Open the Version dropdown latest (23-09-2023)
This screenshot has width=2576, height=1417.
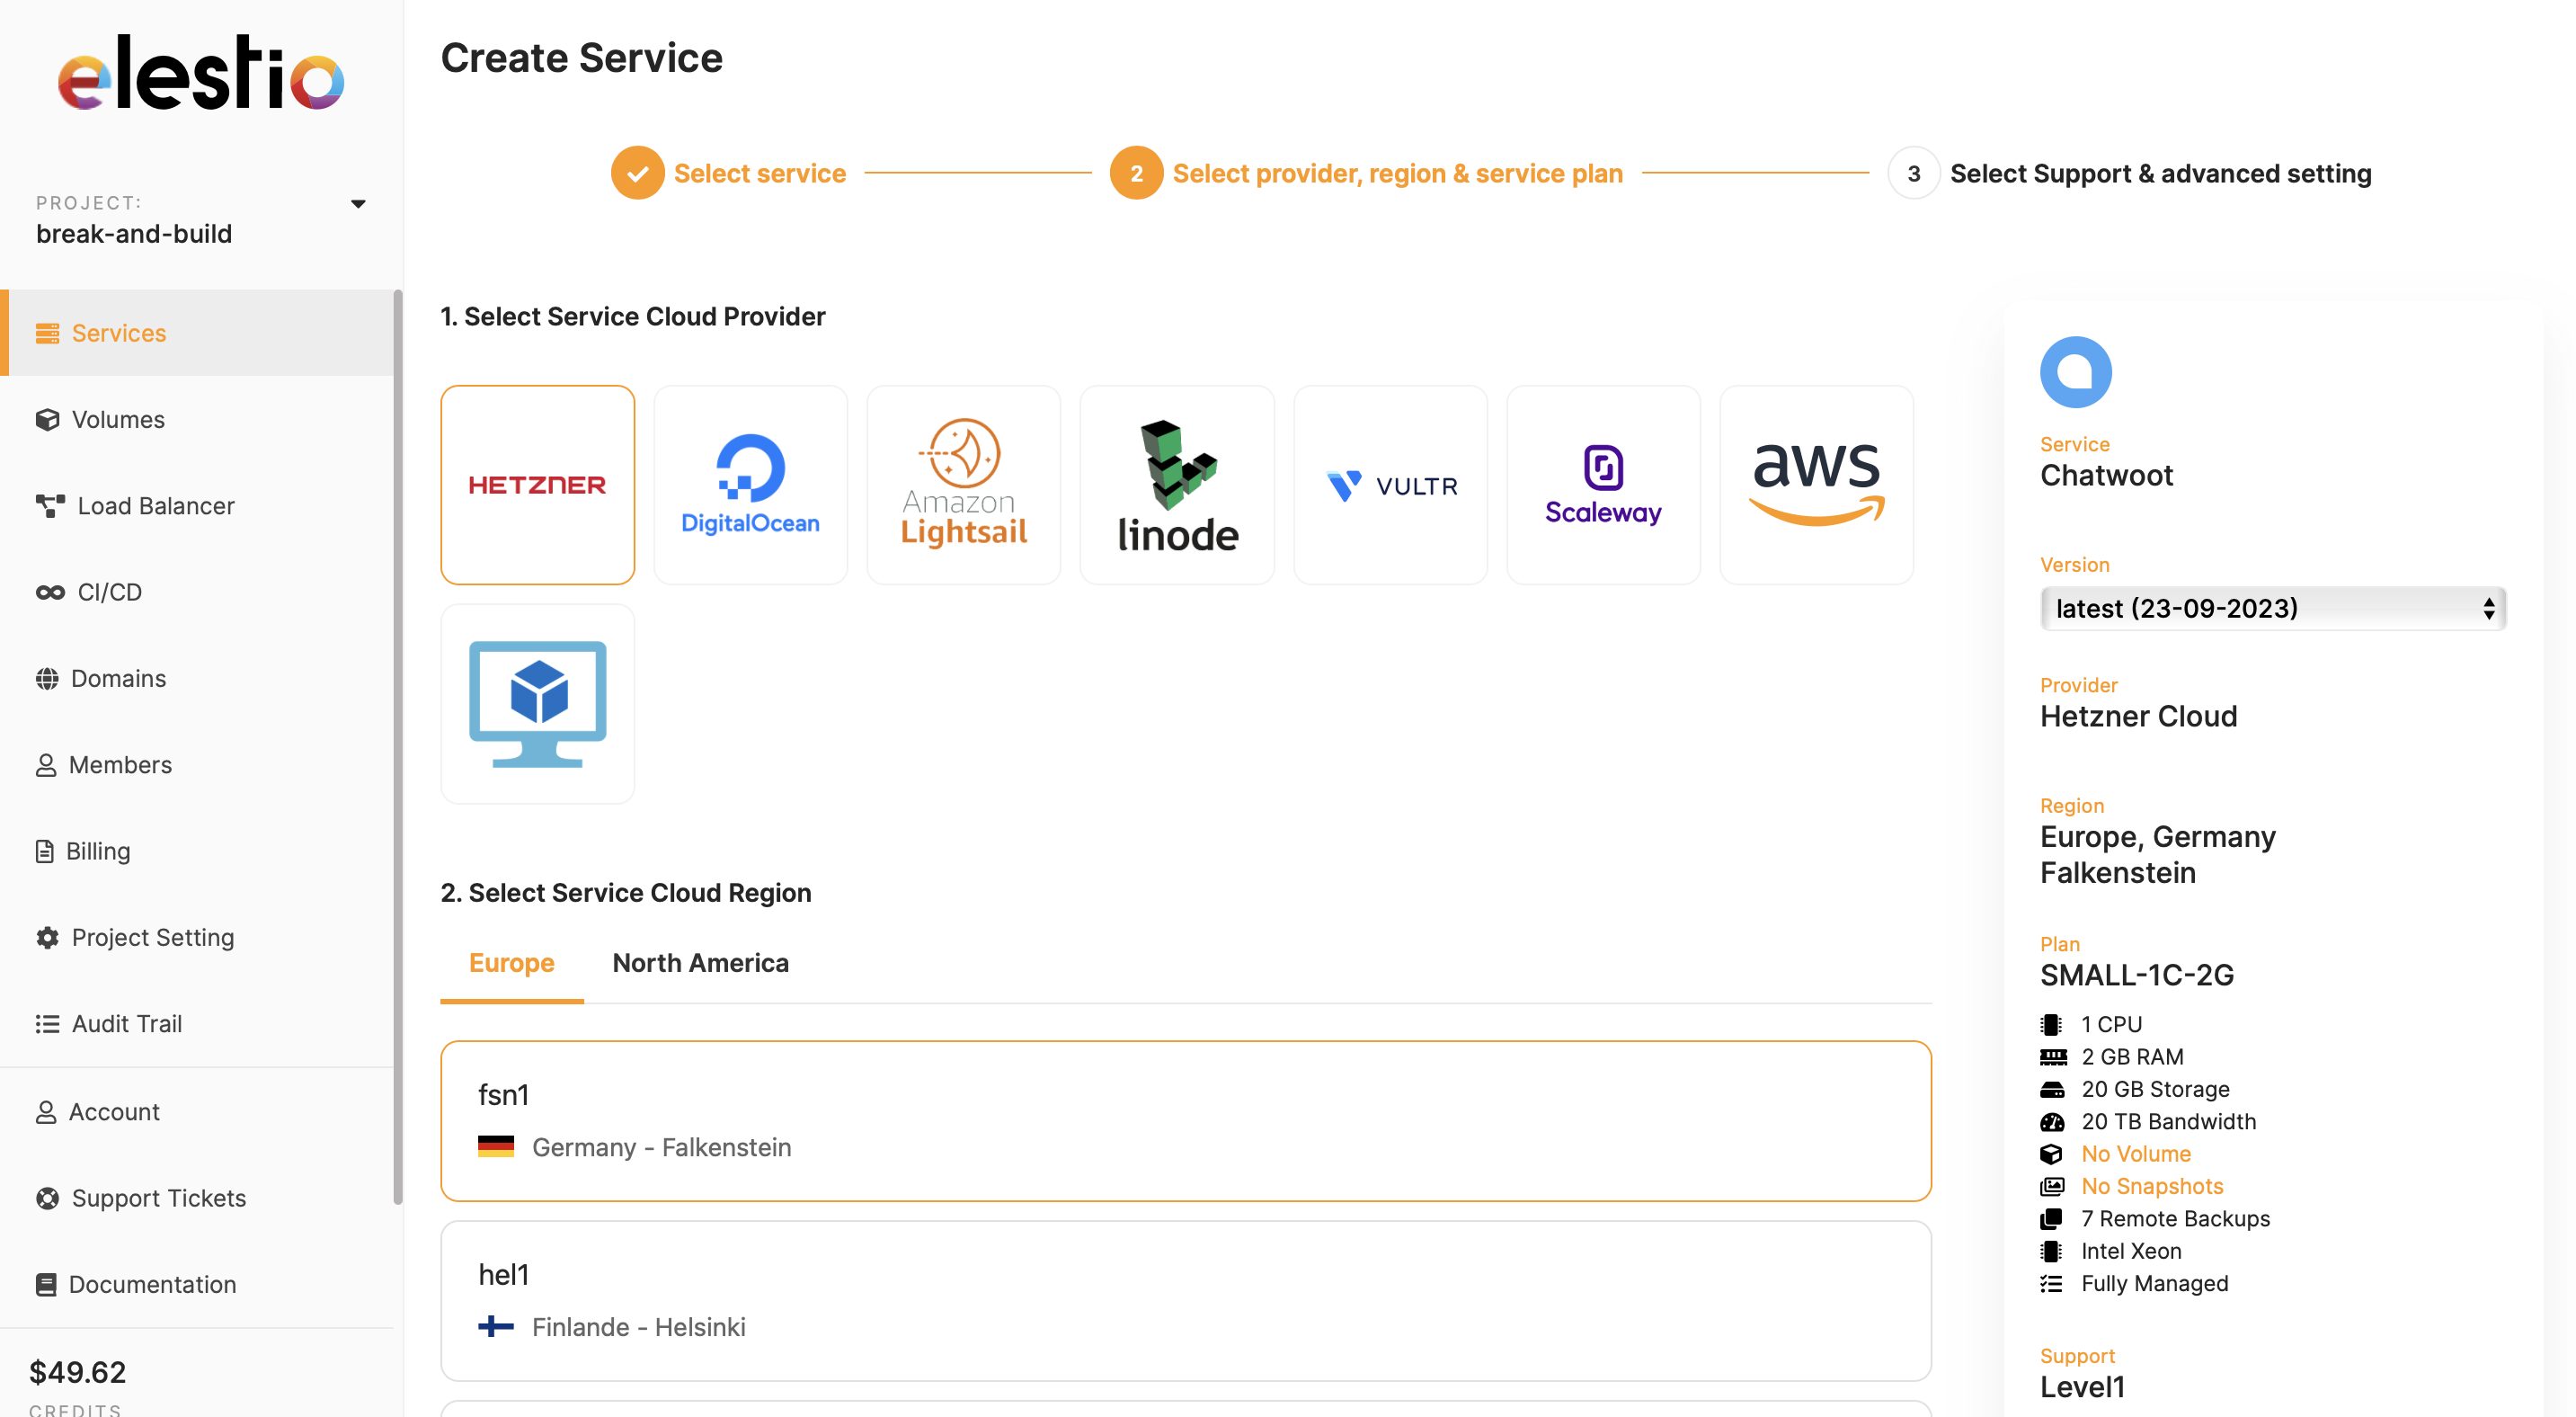click(x=2272, y=608)
